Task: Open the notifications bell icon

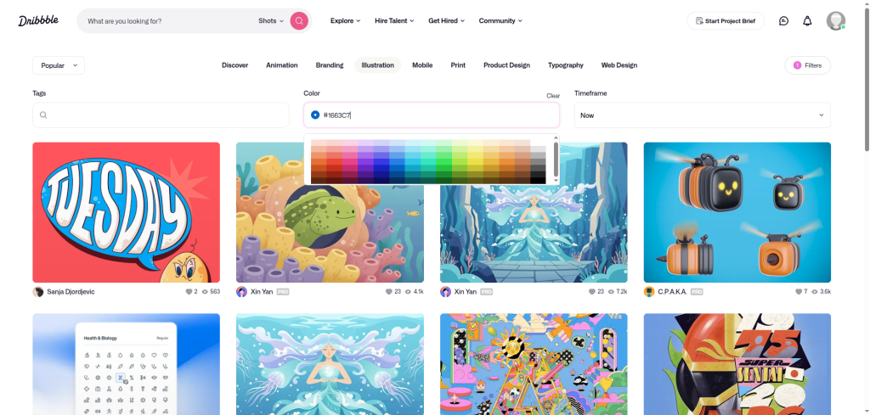Action: [807, 21]
